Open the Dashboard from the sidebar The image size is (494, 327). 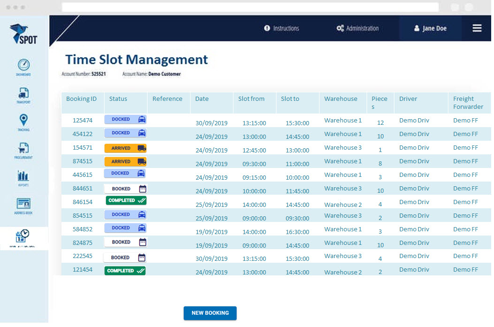[x=24, y=66]
